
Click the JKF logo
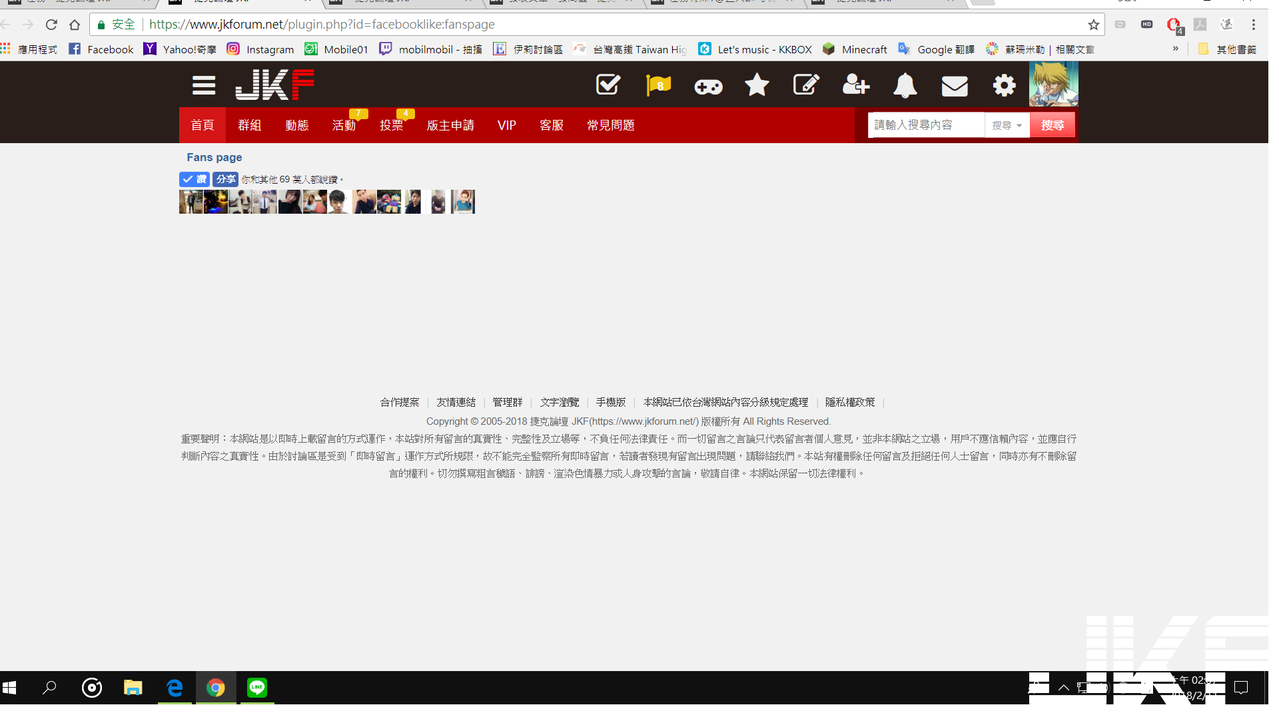pos(274,85)
